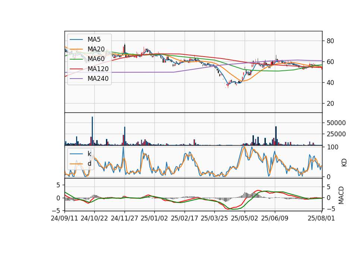This screenshot has width=358, height=257.
Task: Click the MA5 legend label
Action: [94, 39]
